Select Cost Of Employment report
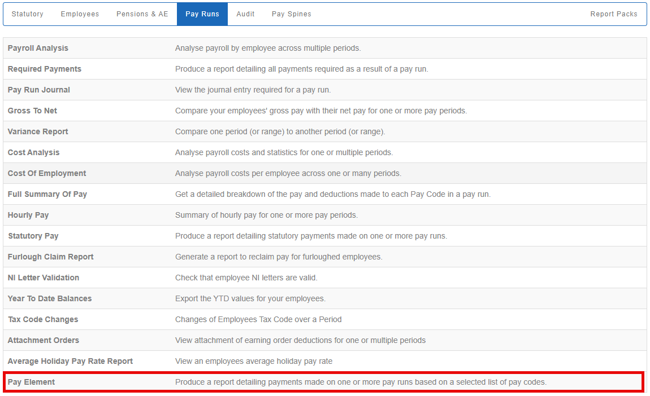650x396 pixels. click(47, 173)
